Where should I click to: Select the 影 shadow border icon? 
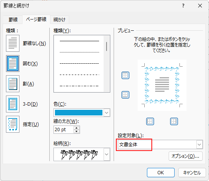13,84
